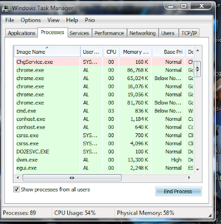The image size is (221, 224).
Task: Select csrss.exe using 700 K memory
Action: pos(104,136)
